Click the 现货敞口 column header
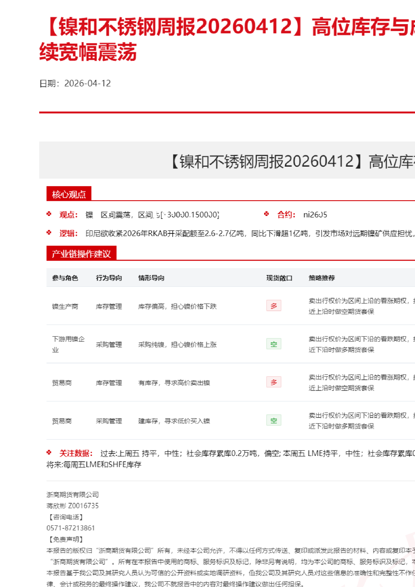 [x=279, y=278]
